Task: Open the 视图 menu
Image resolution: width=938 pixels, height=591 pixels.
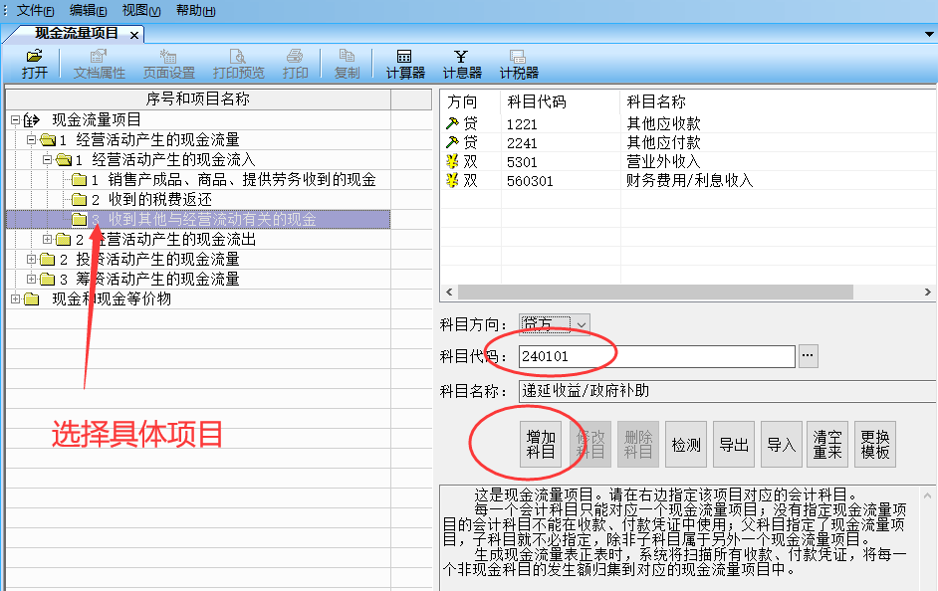Action: click(x=140, y=10)
